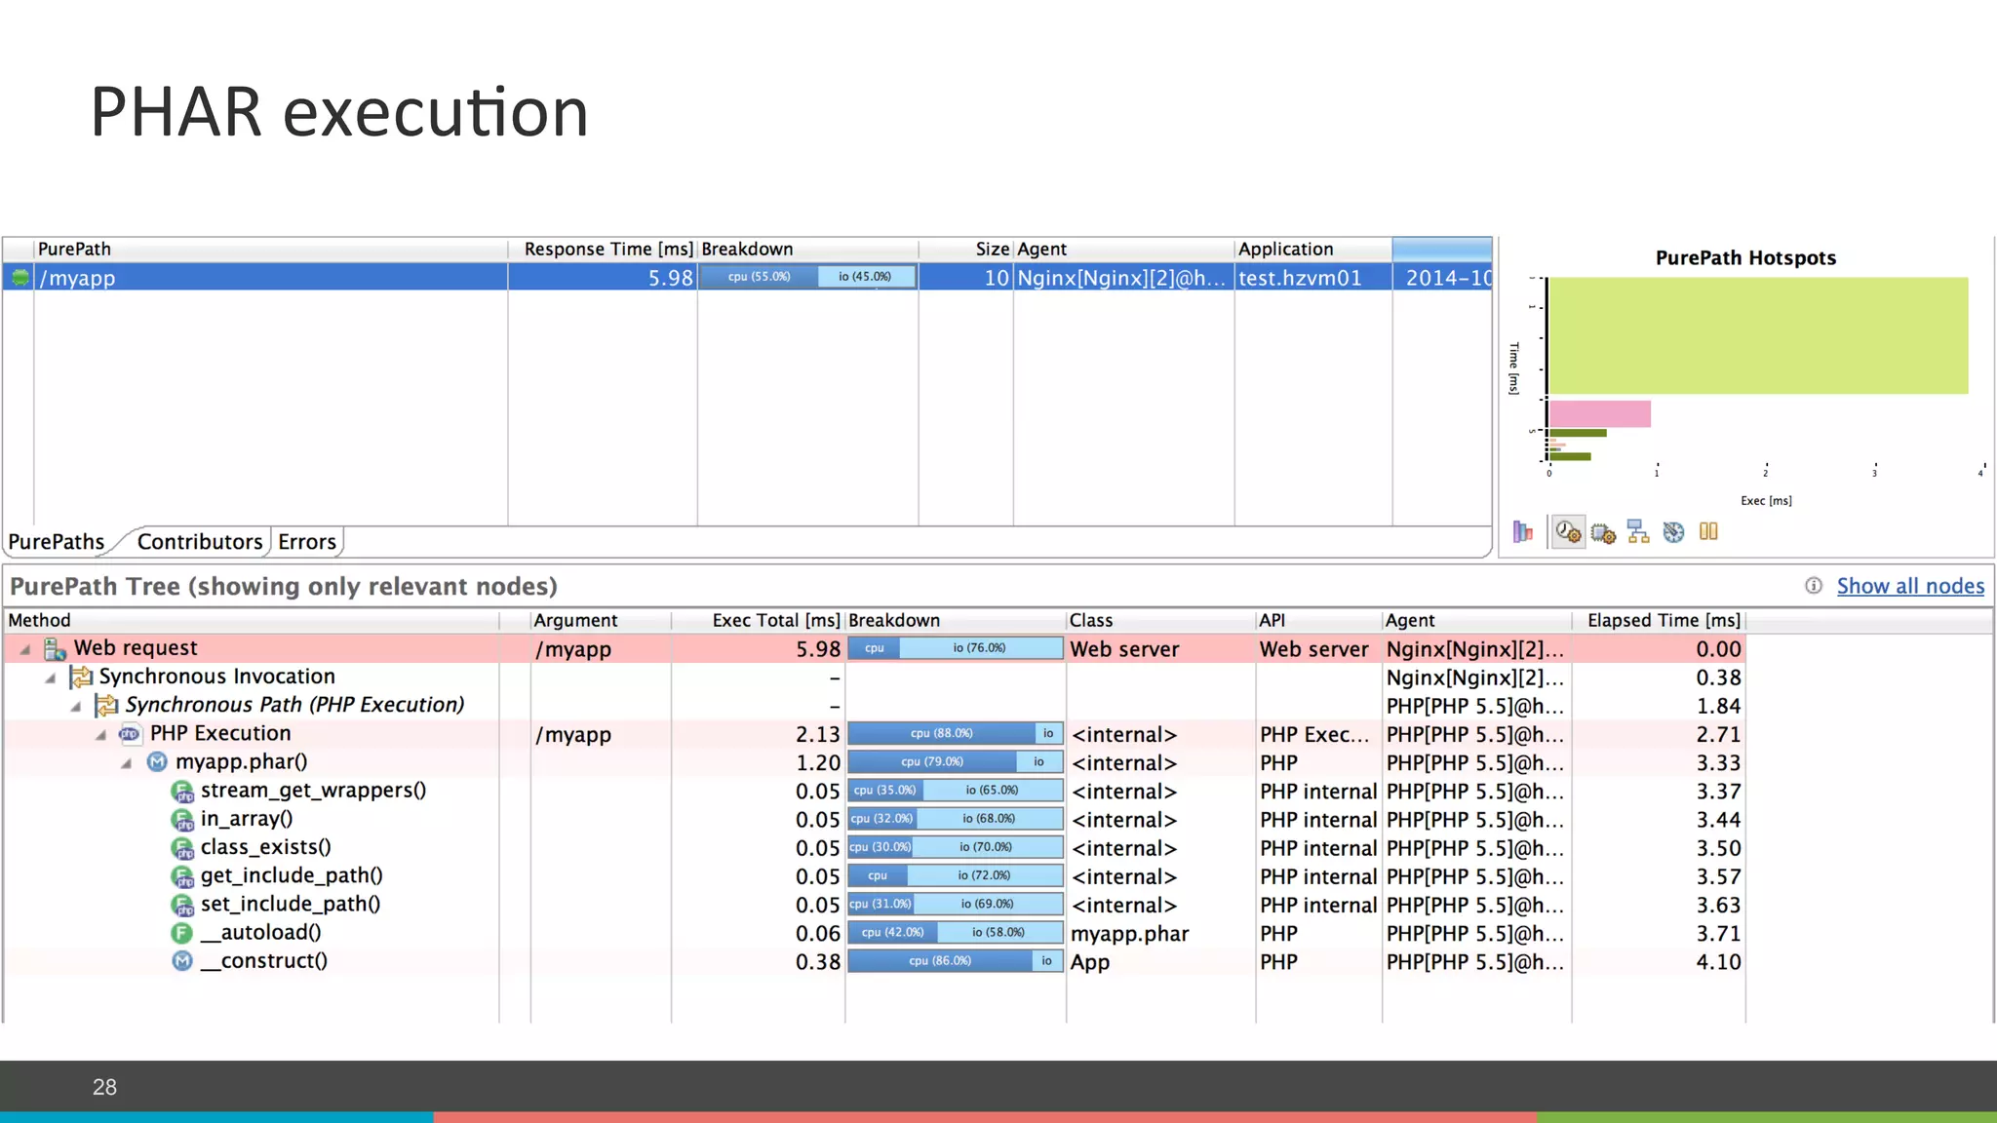1997x1123 pixels.
Task: Collapse the myapp.phar() node
Action: [x=127, y=763]
